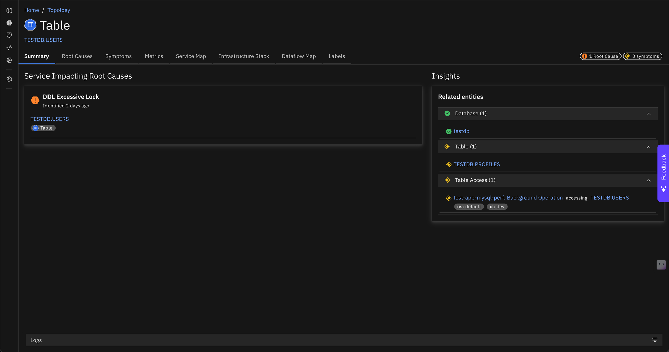Open test-app-mysql-perf Background Operation link
Viewport: 669px width, 352px height.
click(x=508, y=198)
